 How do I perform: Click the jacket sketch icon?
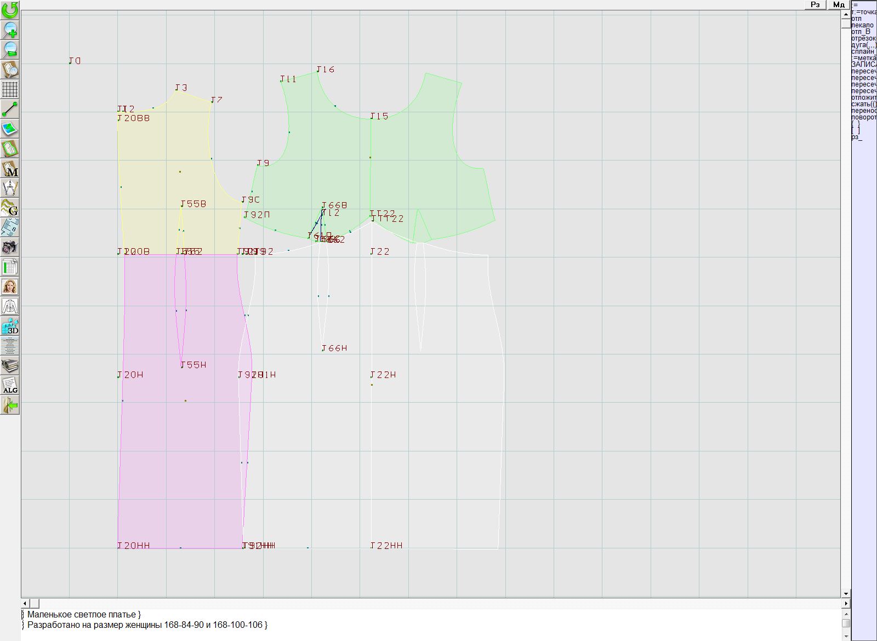10,306
